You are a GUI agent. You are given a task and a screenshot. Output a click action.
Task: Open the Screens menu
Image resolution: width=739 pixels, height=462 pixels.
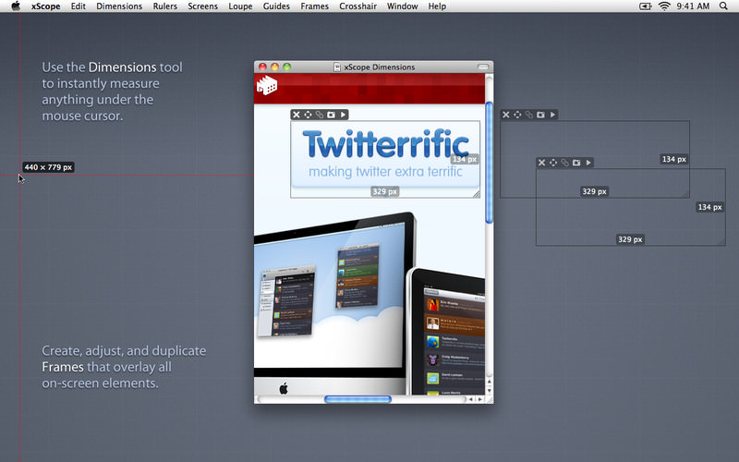(x=202, y=6)
